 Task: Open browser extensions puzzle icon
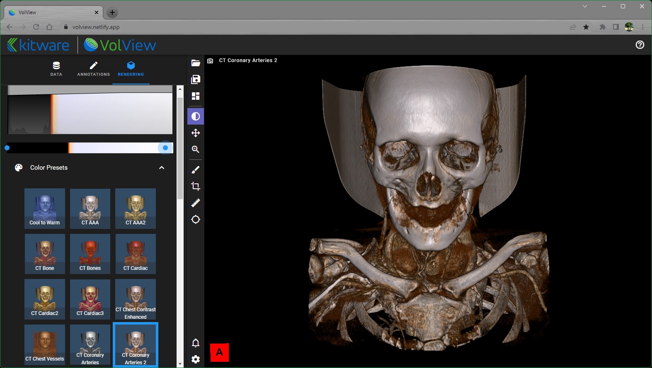click(603, 27)
